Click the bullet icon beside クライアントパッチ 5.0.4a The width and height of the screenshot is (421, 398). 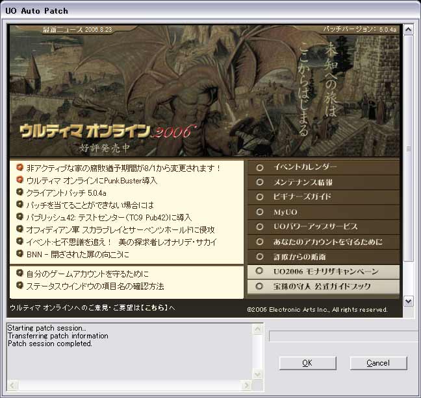click(x=19, y=192)
